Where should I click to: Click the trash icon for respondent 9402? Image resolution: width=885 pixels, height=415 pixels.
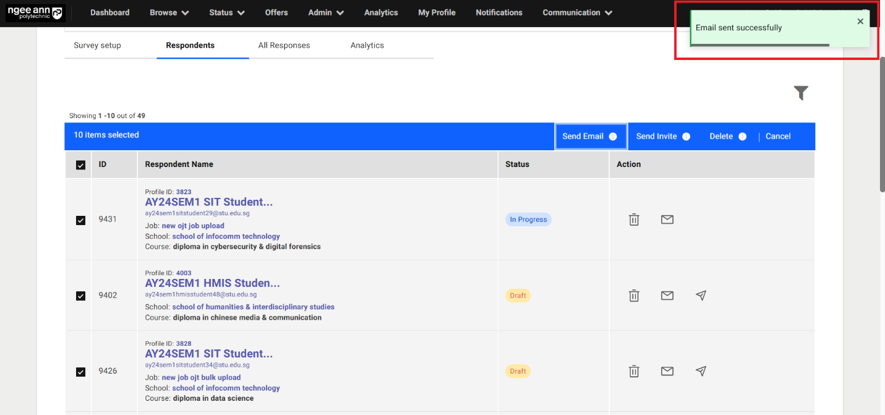pyautogui.click(x=634, y=295)
